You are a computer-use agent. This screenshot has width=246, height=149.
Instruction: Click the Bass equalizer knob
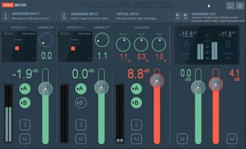123,44
